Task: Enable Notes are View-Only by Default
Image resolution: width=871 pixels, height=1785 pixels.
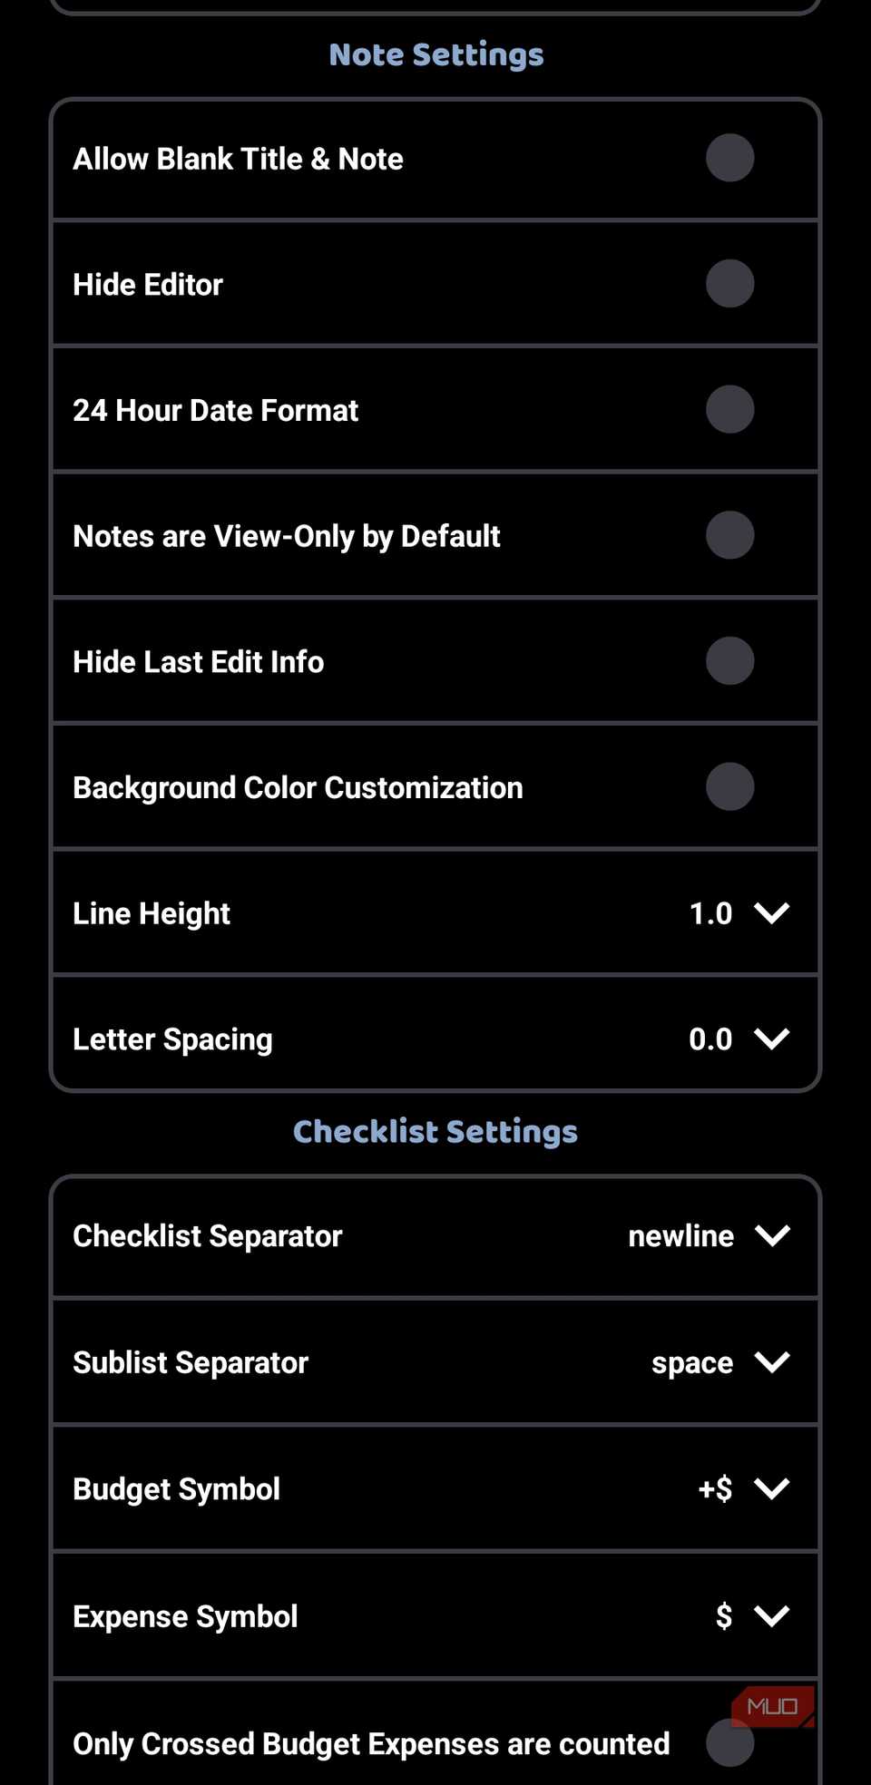Action: pyautogui.click(x=729, y=535)
